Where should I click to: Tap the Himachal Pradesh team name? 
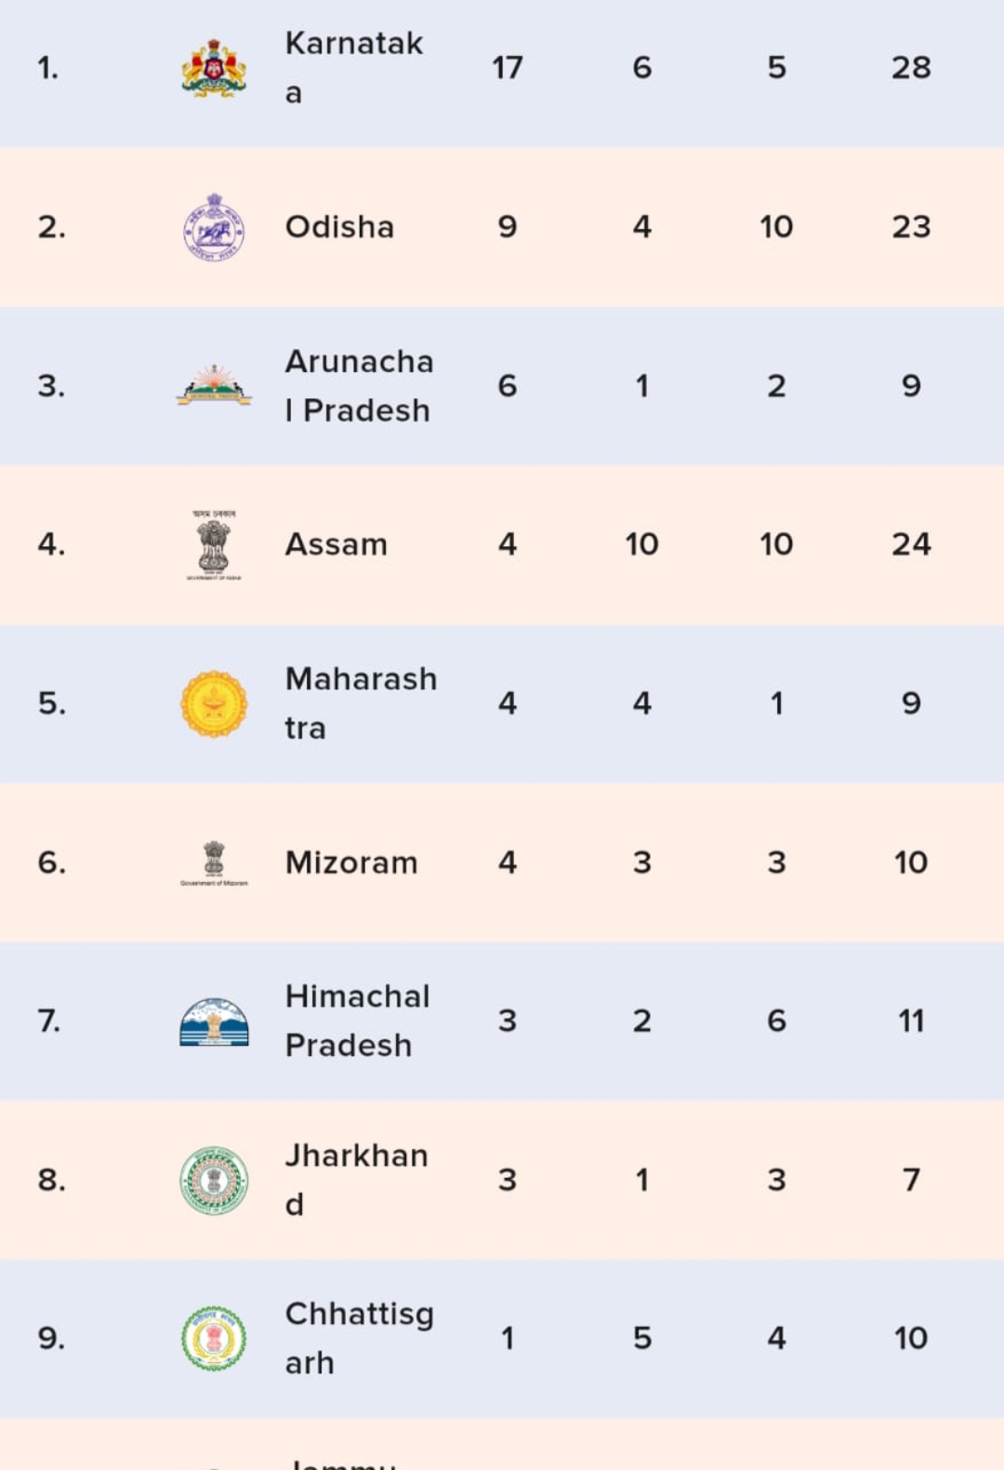pos(357,1021)
